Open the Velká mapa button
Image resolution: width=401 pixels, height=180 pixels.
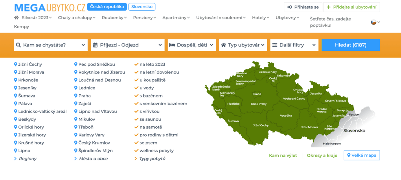362,155
